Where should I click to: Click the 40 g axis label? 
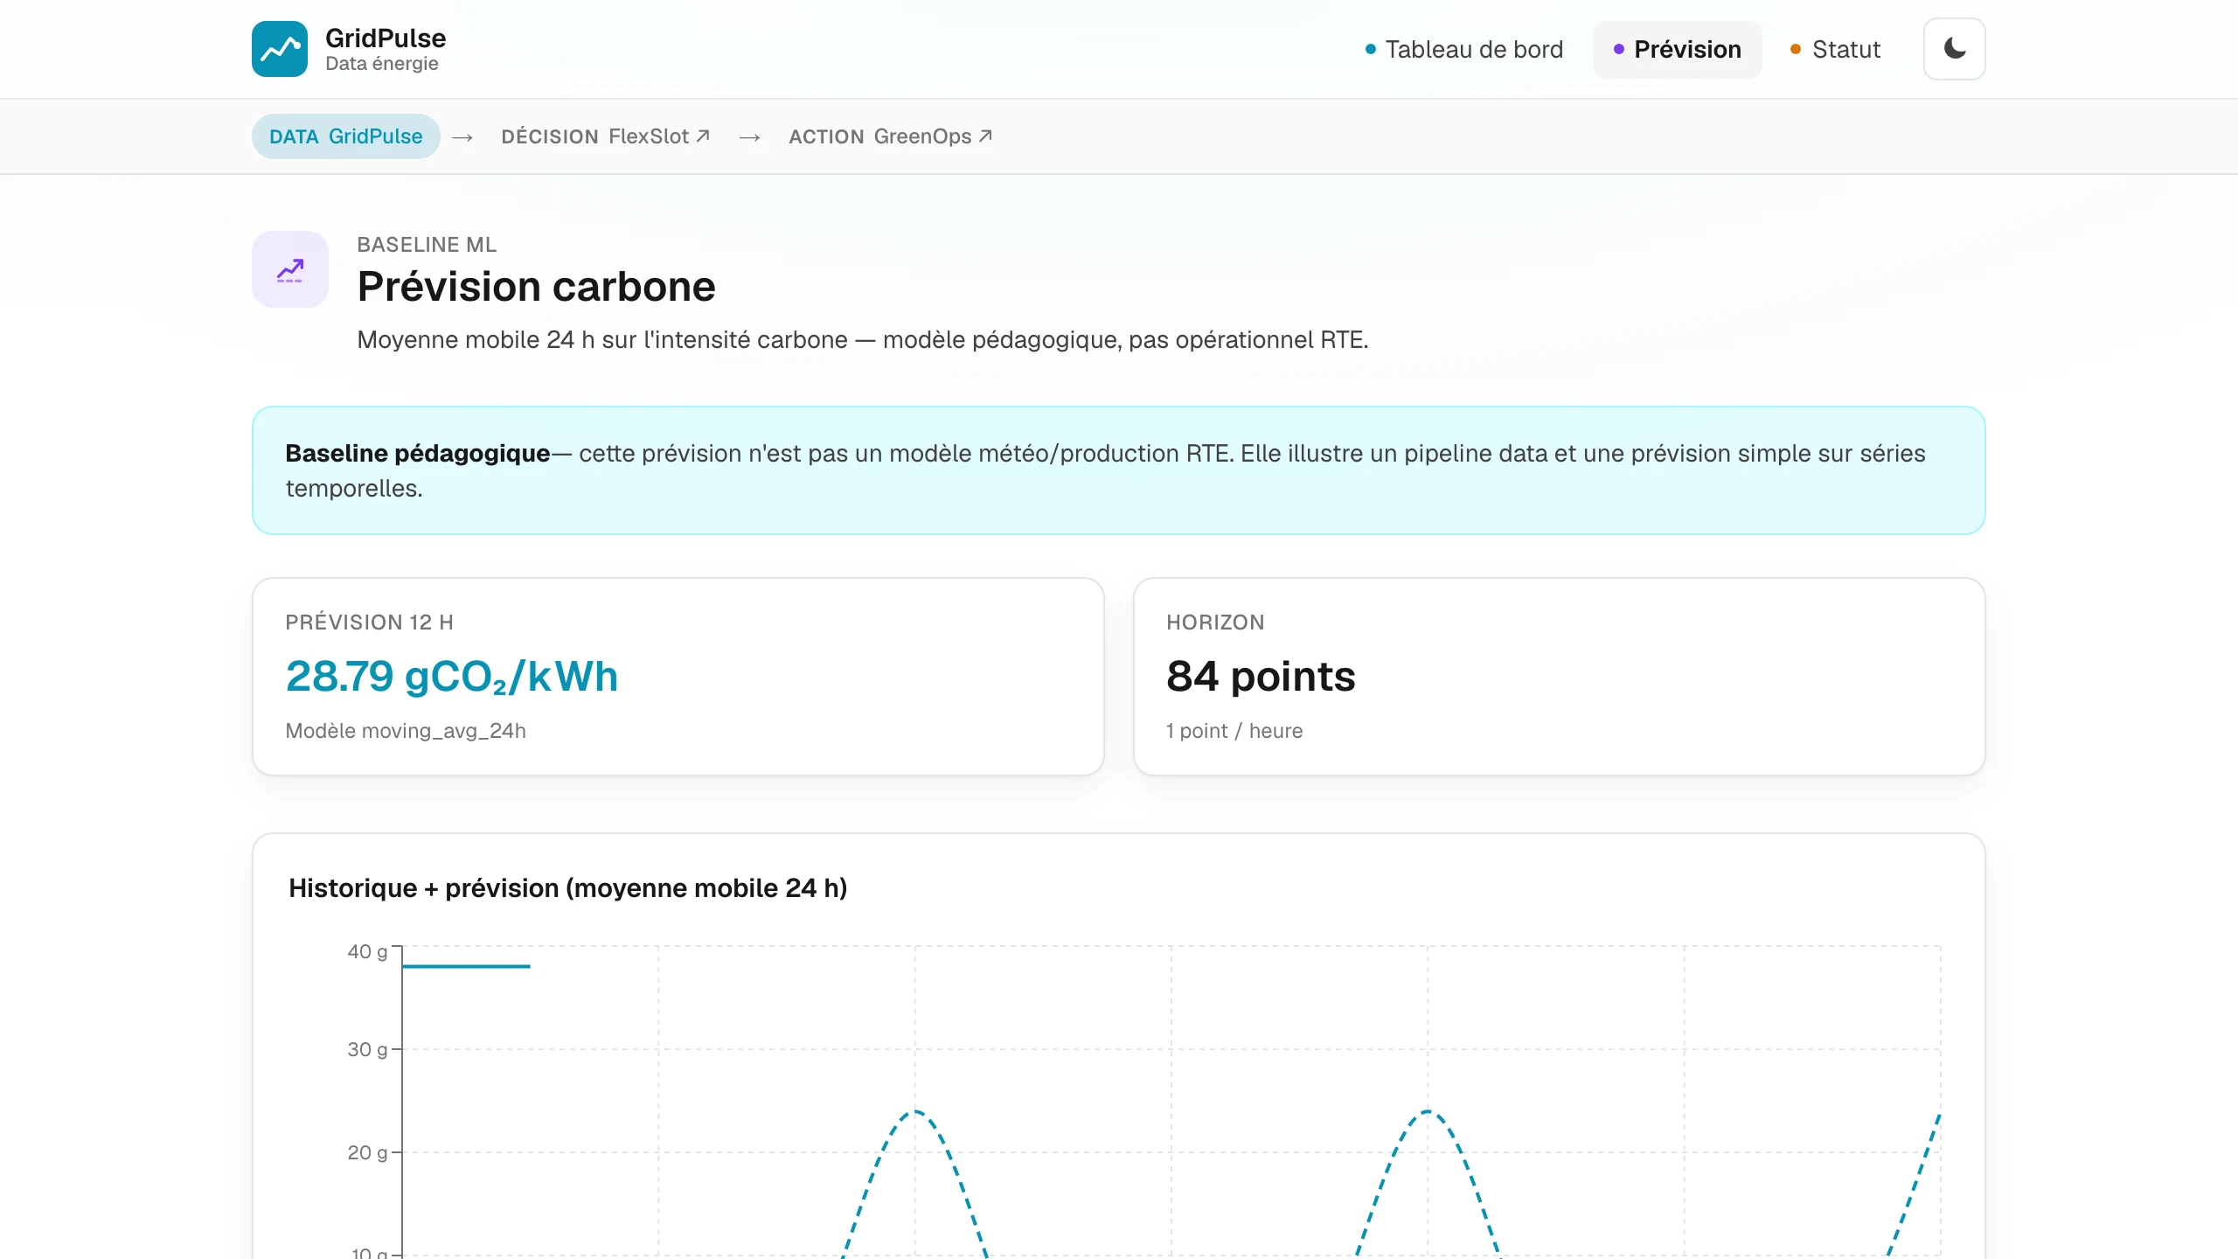(x=367, y=951)
